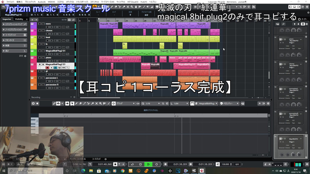Adjust the Key Editor horizontal zoom slider
The width and height of the screenshot is (310, 174).
pyautogui.click(x=263, y=155)
